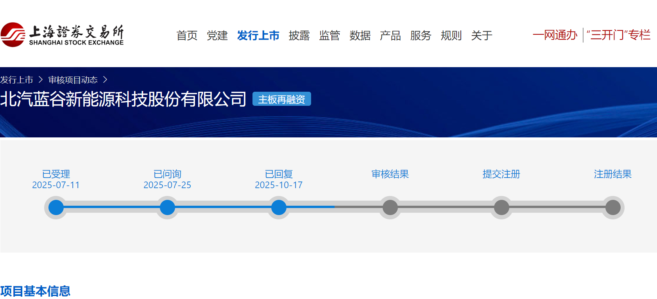The height and width of the screenshot is (299, 657).
Task: Click the 审核结果 timeline dot
Action: point(390,207)
